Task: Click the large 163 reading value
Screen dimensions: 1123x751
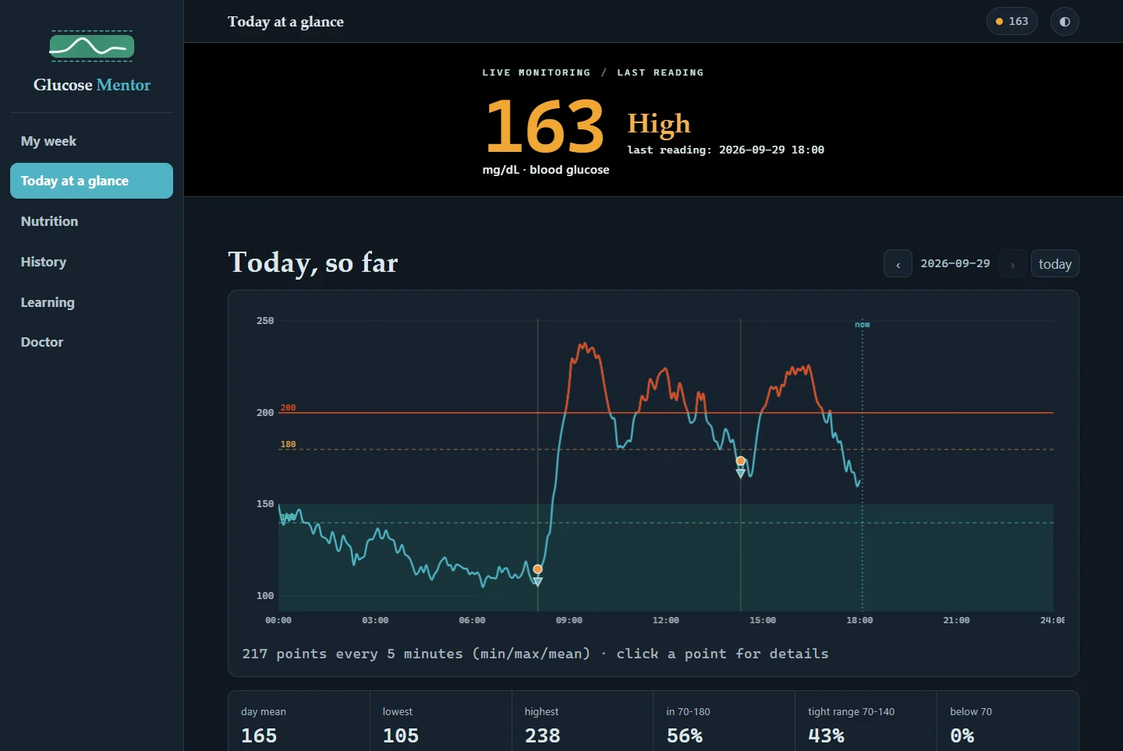Action: pos(544,125)
